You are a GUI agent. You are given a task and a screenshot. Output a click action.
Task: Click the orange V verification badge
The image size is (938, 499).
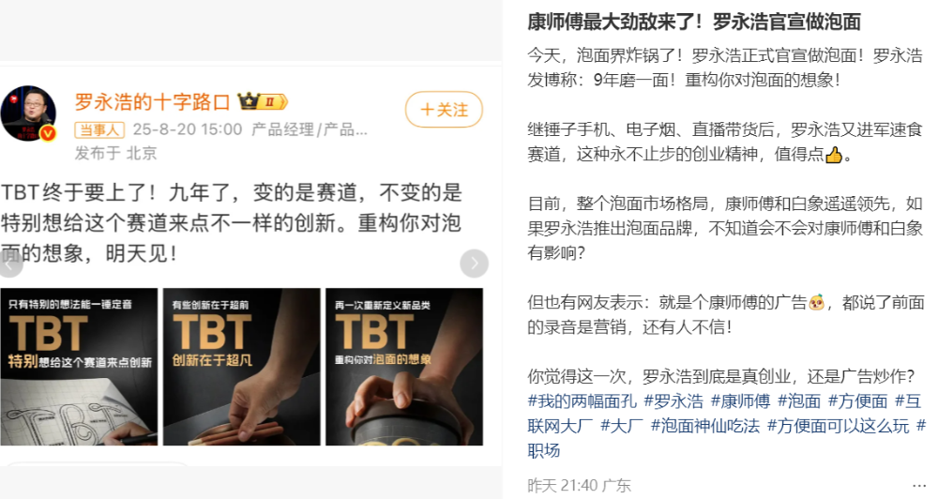pyautogui.click(x=48, y=133)
